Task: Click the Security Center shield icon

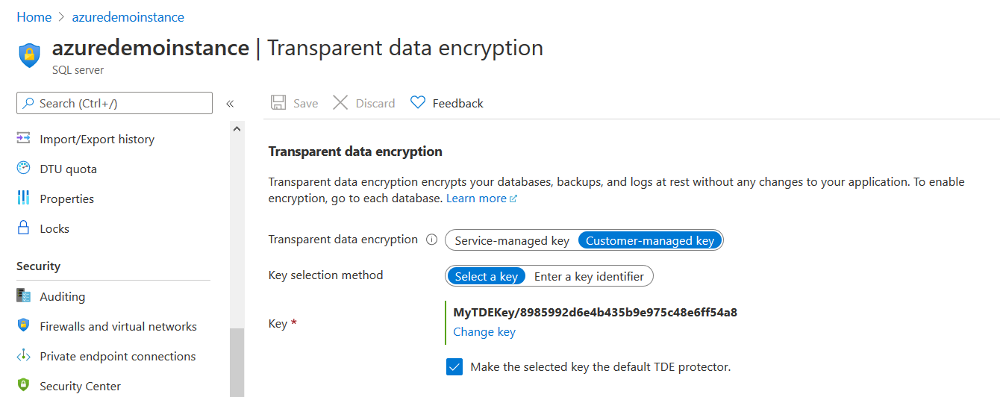Action: pyautogui.click(x=24, y=386)
